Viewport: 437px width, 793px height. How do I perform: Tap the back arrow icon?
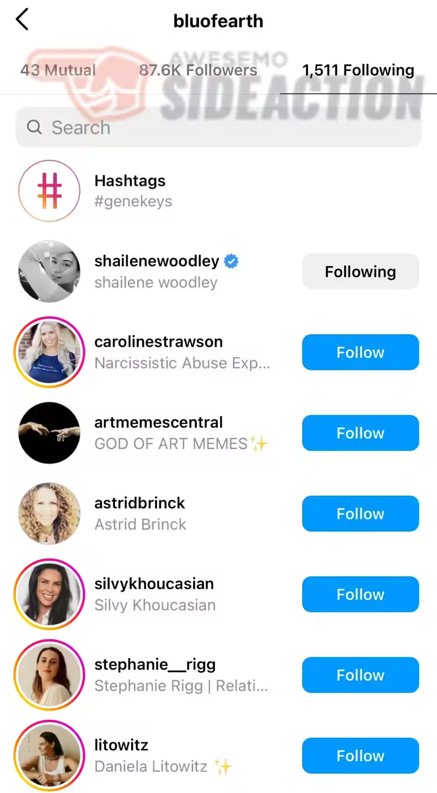point(22,19)
